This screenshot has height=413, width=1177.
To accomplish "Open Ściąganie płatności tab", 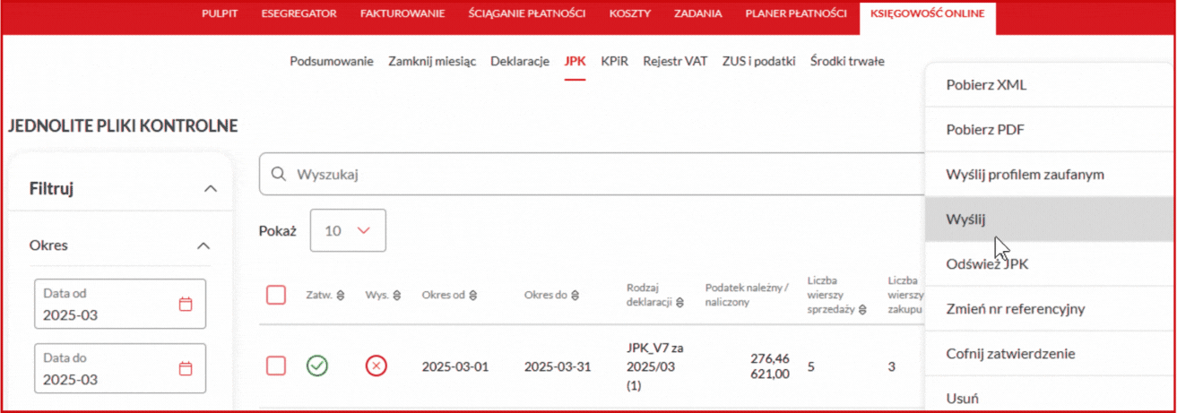I will pyautogui.click(x=527, y=14).
